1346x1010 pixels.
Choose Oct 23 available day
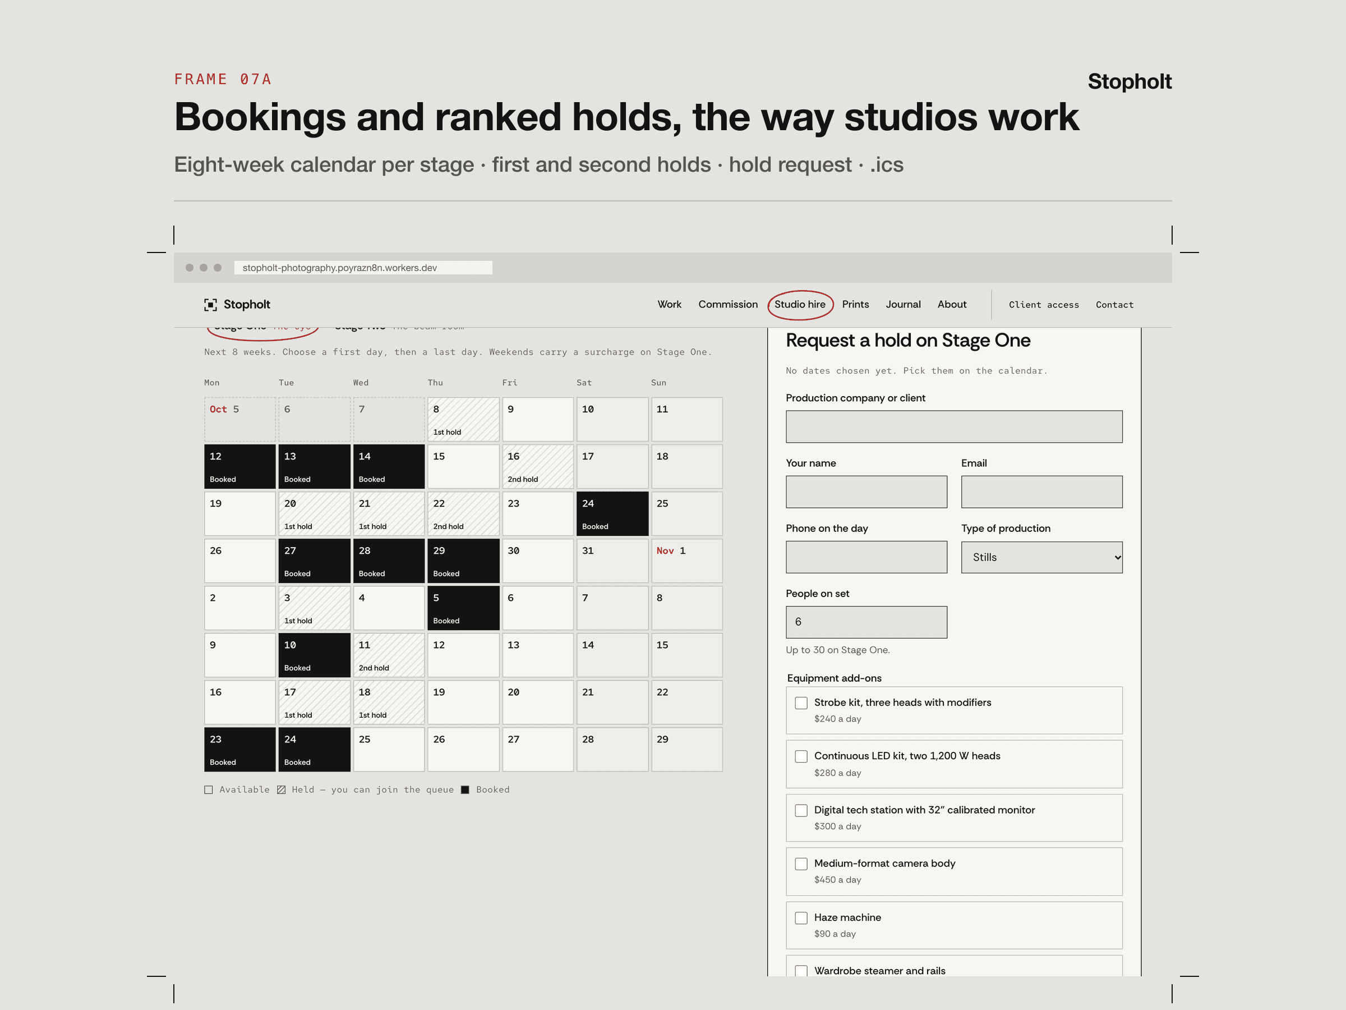537,514
